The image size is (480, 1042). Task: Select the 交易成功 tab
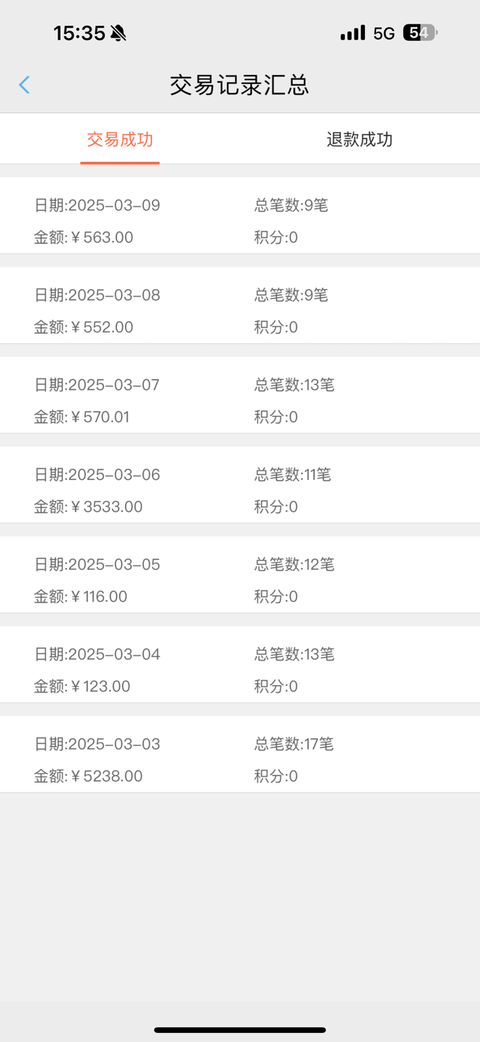point(119,139)
